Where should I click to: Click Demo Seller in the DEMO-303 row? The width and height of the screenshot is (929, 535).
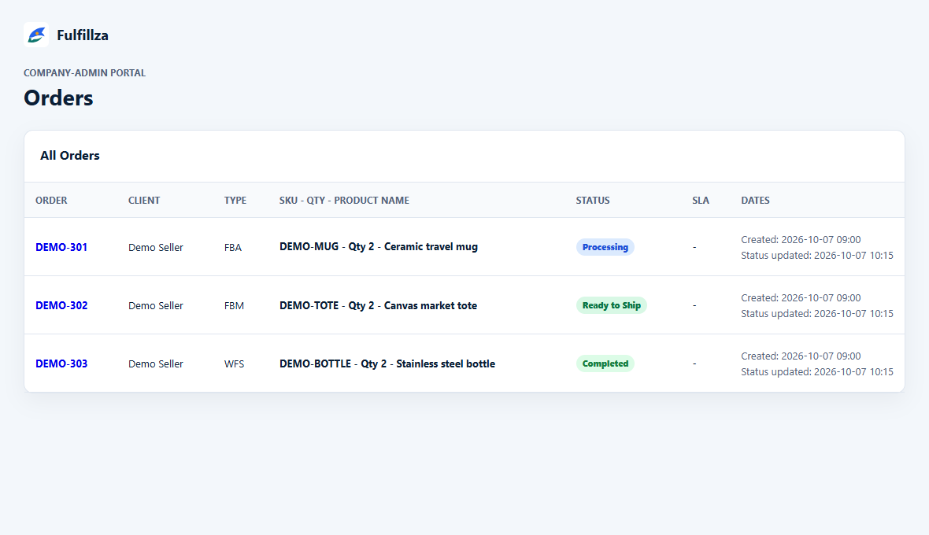[x=156, y=364]
